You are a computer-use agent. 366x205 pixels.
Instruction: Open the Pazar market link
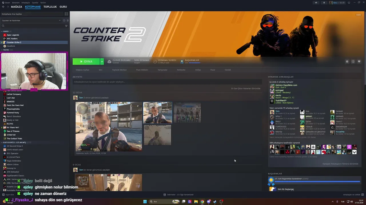click(x=213, y=70)
